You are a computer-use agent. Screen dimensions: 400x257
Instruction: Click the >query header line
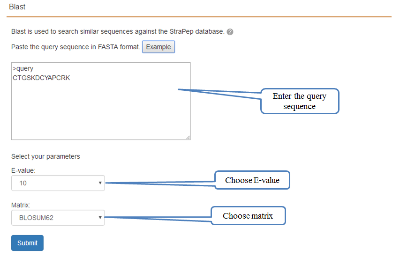click(23, 68)
